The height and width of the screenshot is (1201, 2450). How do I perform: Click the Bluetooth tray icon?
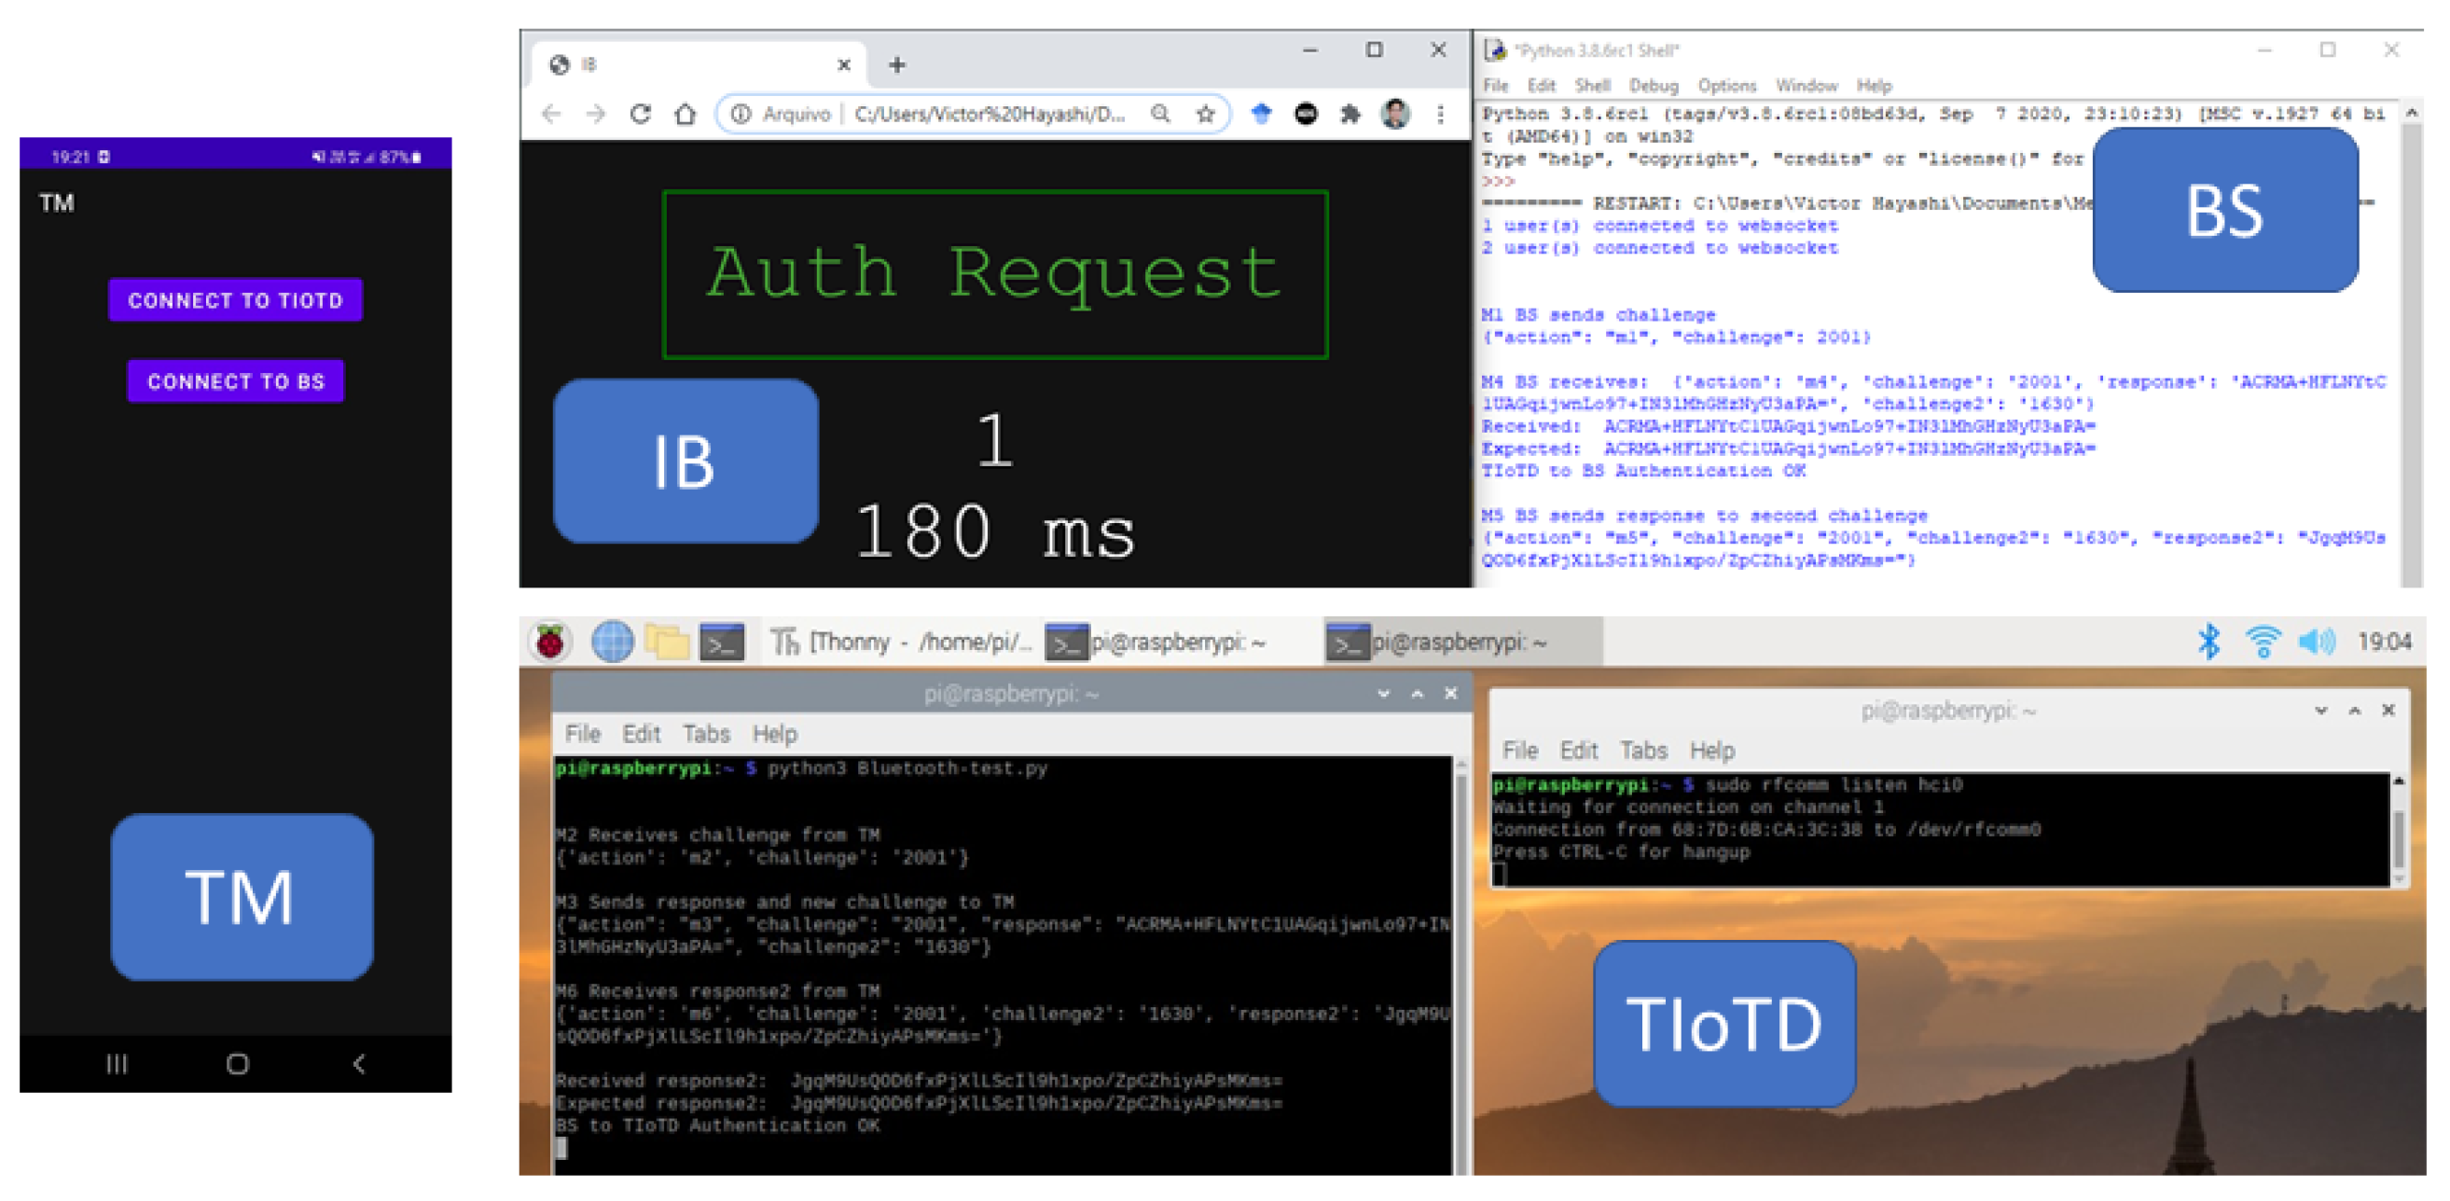pyautogui.click(x=2208, y=642)
